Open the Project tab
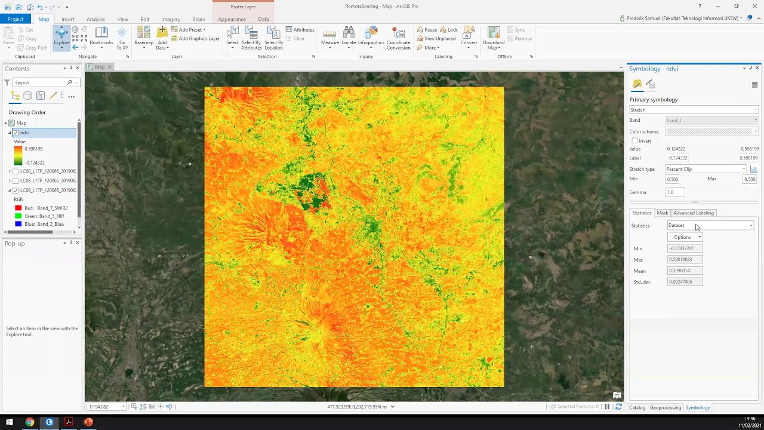 [x=16, y=19]
